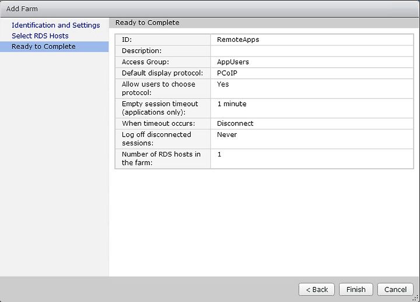
Task: Click the When timeout occurs label
Action: click(158, 123)
